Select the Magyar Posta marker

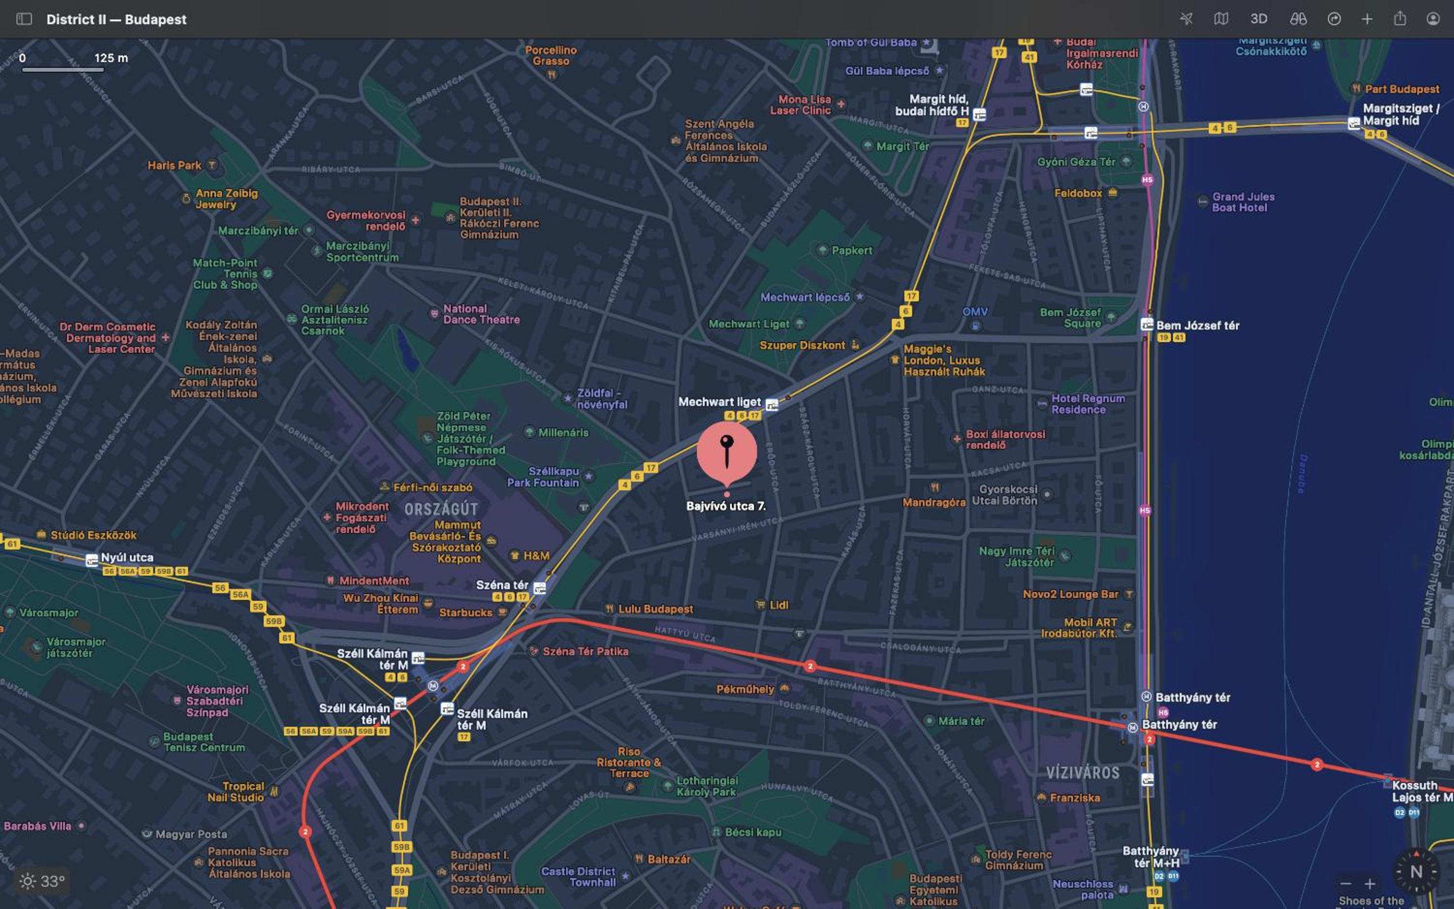coord(147,833)
